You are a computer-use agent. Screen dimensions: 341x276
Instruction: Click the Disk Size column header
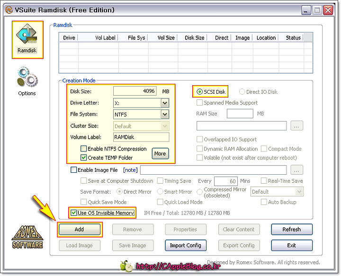(192, 37)
